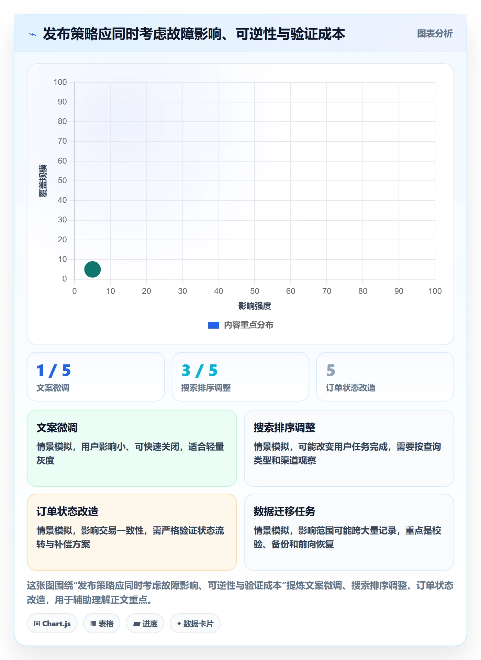Click the caption starting with 这张图围绕
This screenshot has width=481, height=660.
pyautogui.click(x=240, y=592)
